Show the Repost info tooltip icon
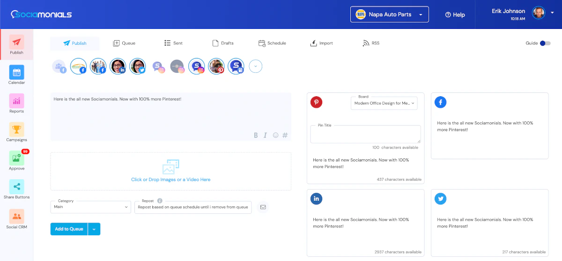The image size is (562, 261). tap(160, 201)
